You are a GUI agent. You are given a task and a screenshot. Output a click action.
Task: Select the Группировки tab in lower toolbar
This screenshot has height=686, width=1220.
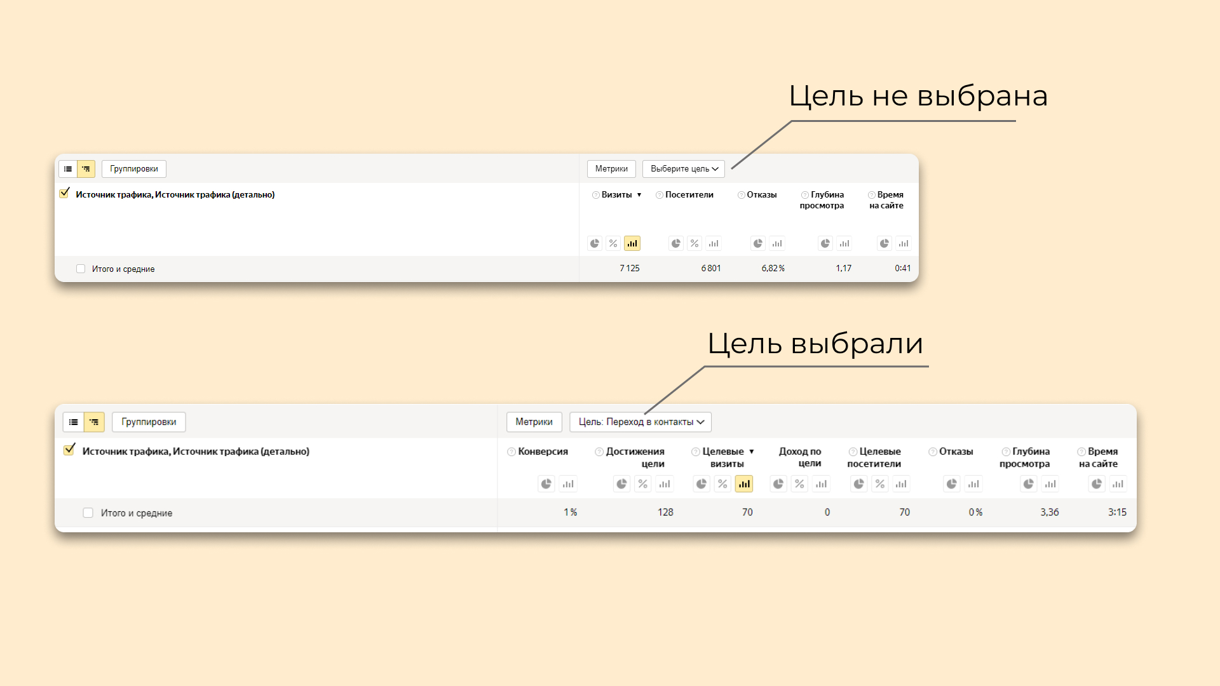click(148, 421)
